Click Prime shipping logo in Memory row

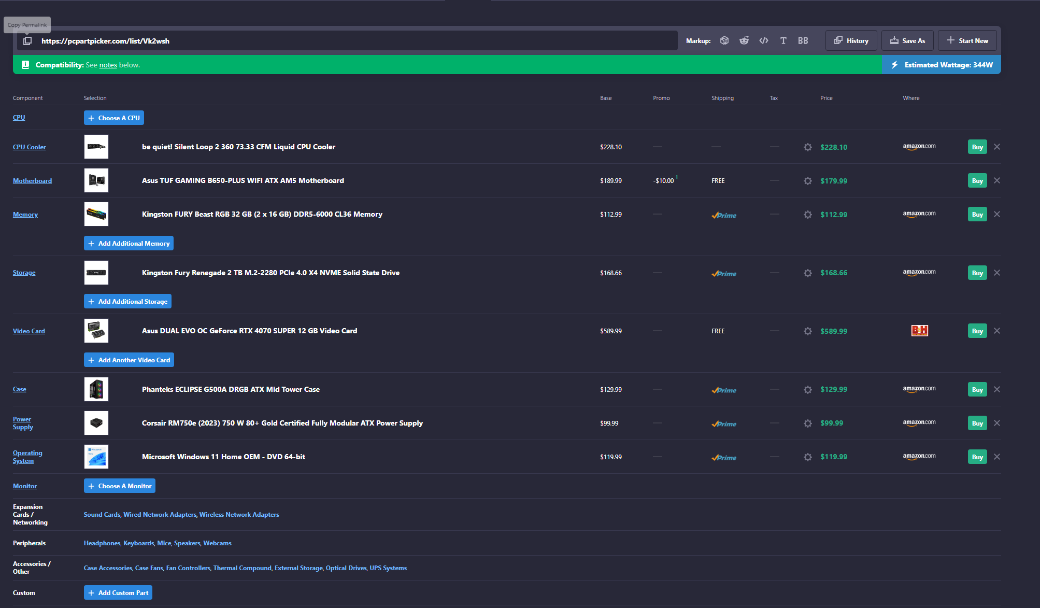(724, 215)
